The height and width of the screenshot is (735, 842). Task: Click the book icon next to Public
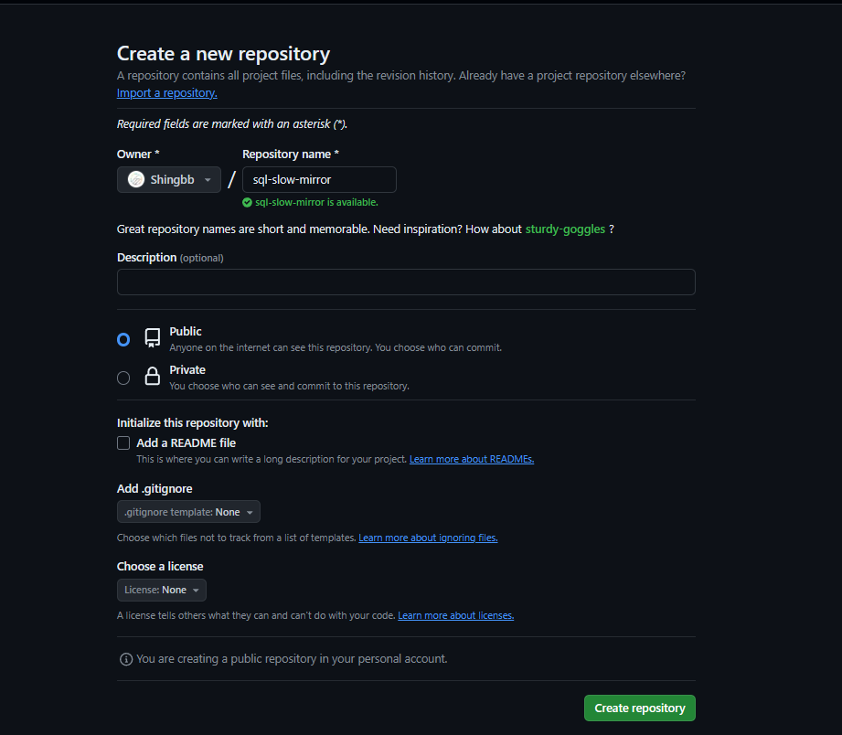pyautogui.click(x=152, y=337)
